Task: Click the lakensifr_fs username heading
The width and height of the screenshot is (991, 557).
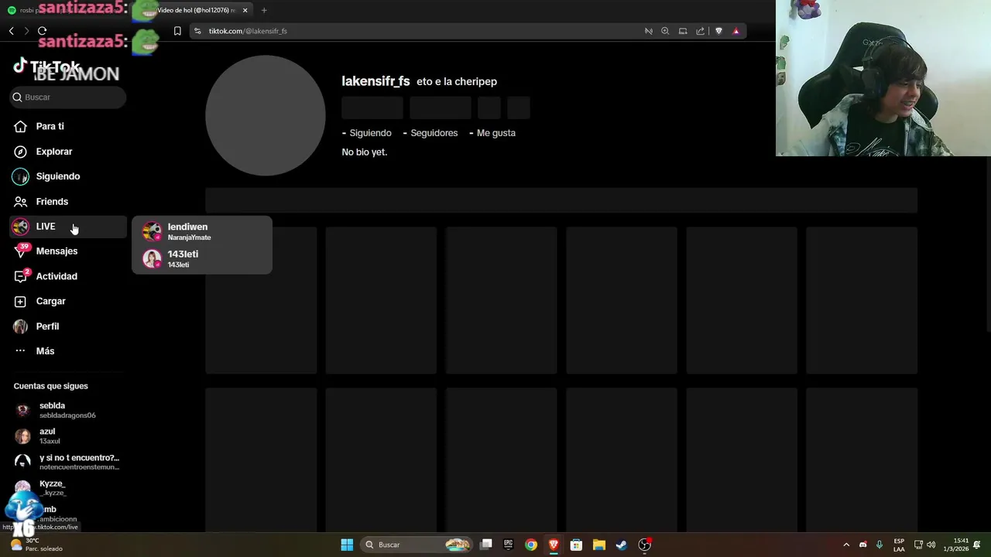Action: tap(375, 81)
